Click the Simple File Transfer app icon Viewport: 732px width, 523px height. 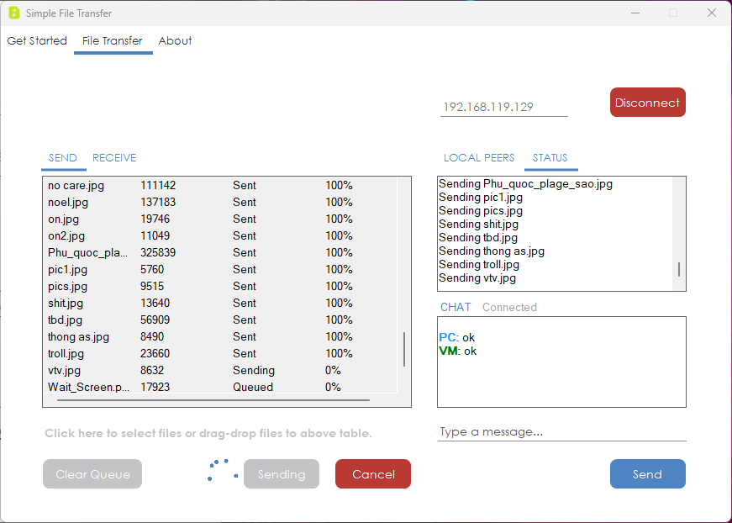tap(14, 13)
